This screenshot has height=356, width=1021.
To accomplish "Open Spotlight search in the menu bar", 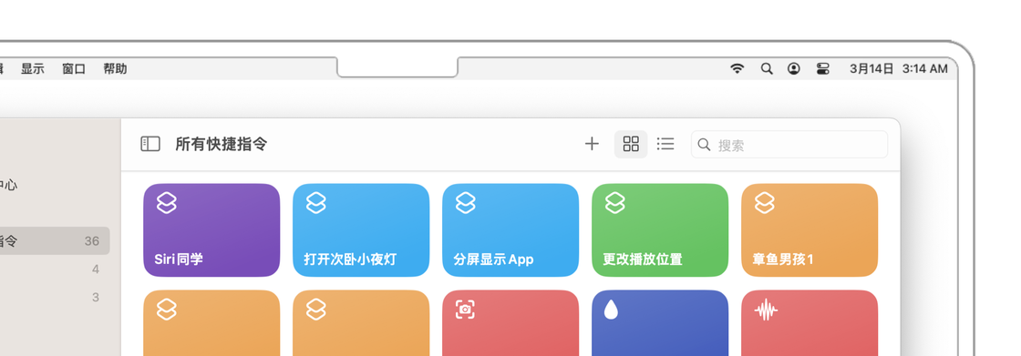I will [x=767, y=68].
